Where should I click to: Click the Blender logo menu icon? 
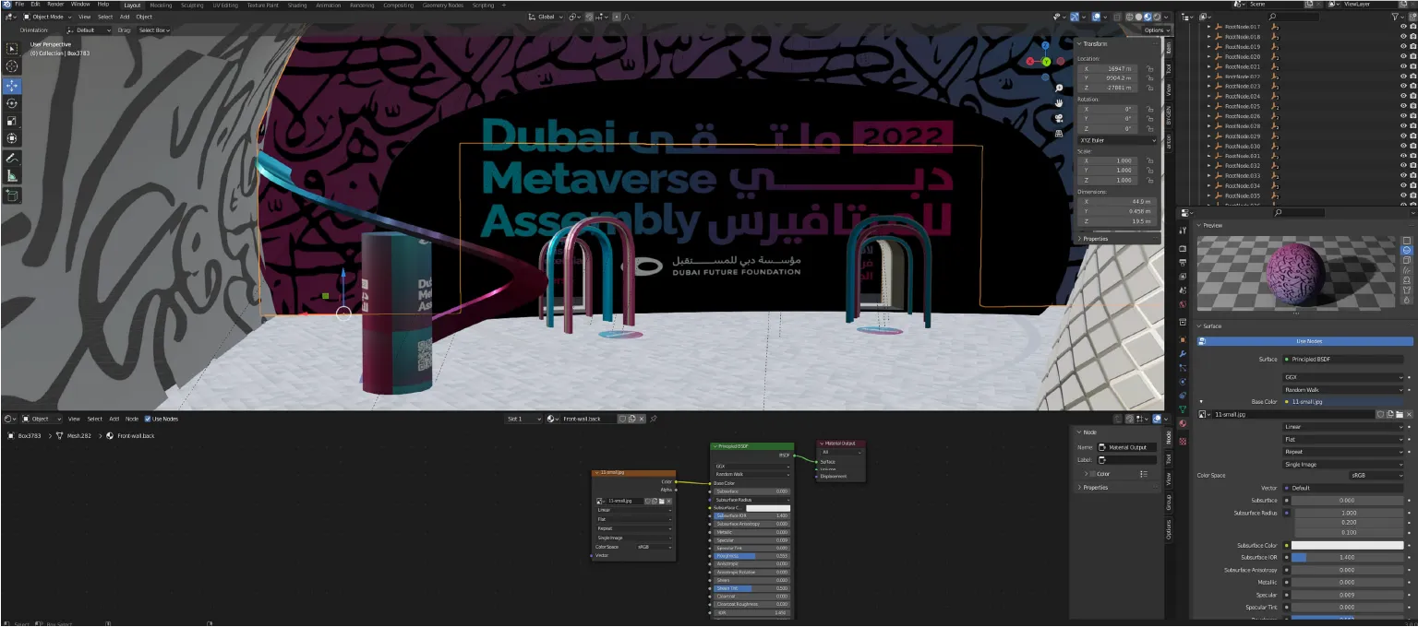pos(6,5)
